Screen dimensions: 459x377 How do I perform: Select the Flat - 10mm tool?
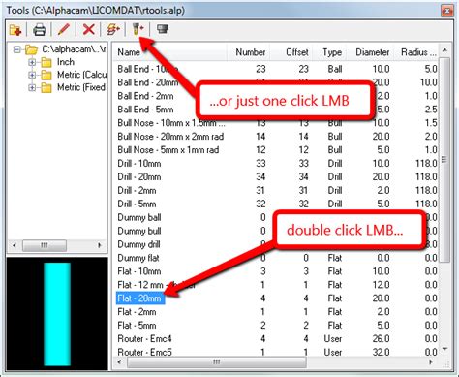click(139, 271)
